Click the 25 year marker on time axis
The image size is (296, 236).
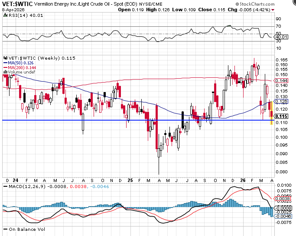coord(130,180)
